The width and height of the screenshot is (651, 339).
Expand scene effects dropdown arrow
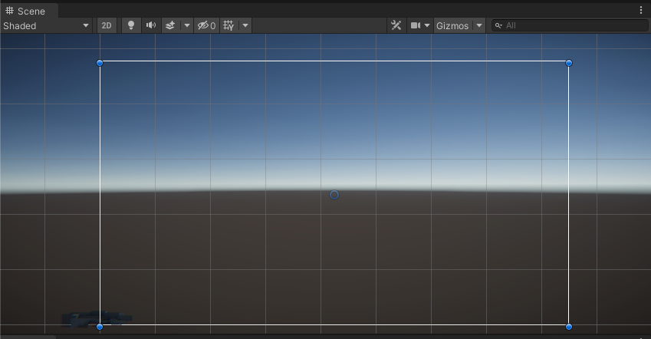tap(186, 25)
